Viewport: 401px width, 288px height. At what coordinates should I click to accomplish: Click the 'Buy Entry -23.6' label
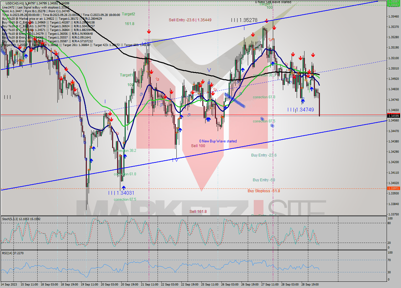264,155
